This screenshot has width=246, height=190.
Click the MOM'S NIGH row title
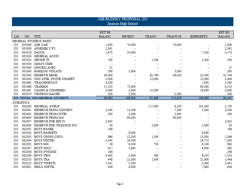[43, 64]
